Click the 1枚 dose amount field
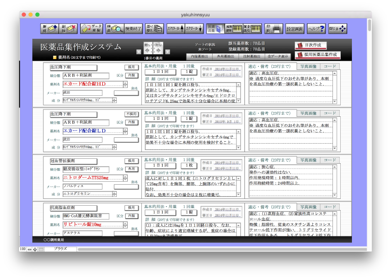 point(189,166)
